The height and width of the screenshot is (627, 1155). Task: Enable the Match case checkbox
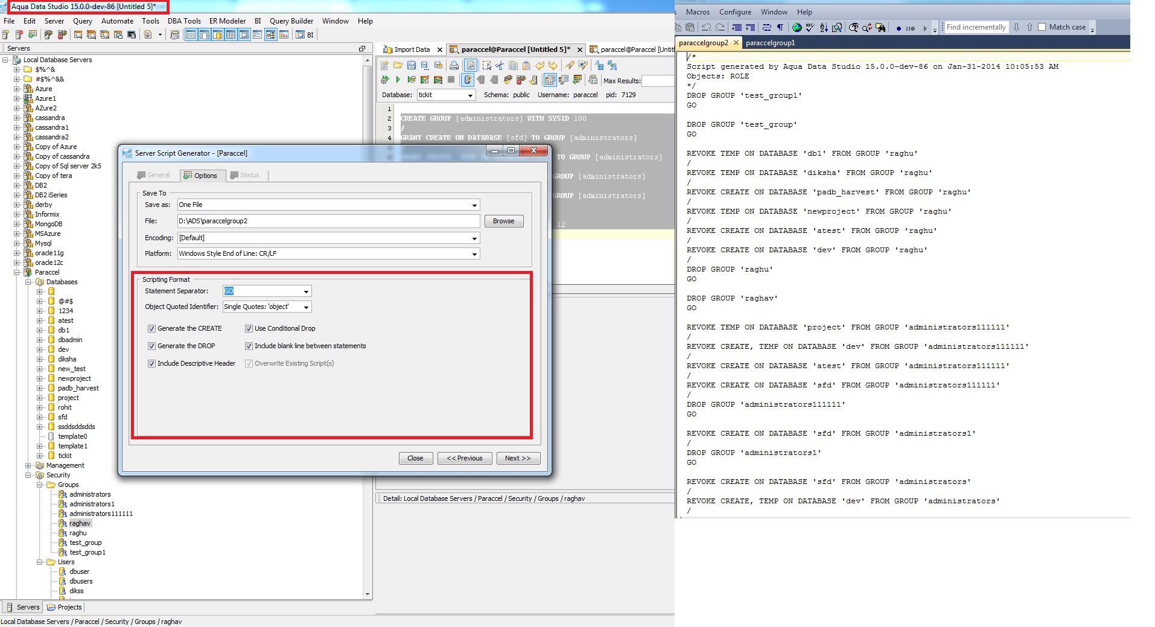point(1042,27)
